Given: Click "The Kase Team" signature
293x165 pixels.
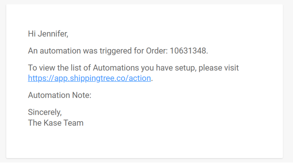Looking at the screenshot, I should (56, 122).
